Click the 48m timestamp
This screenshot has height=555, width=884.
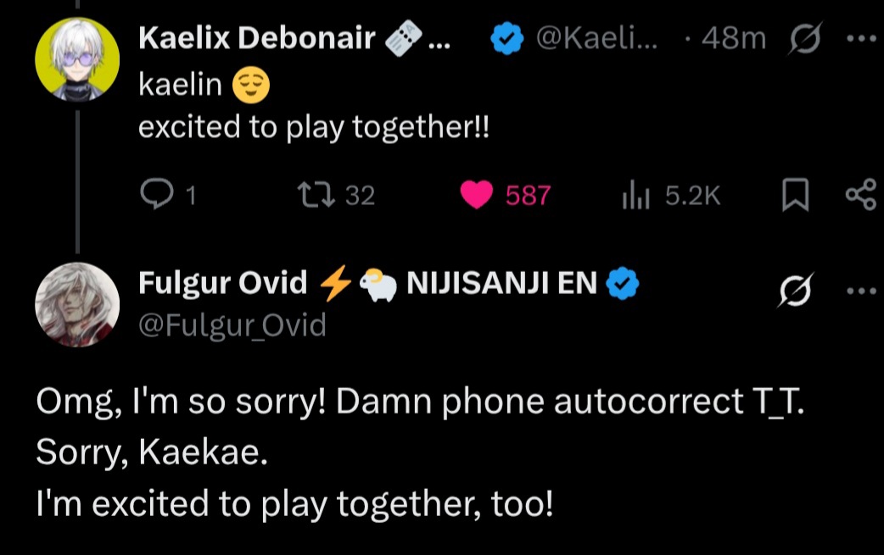pyautogui.click(x=734, y=38)
